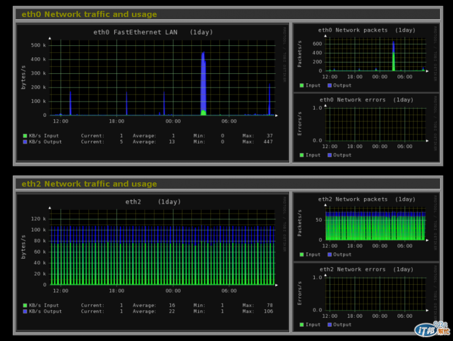Click the 'eth2 Network packets (1day)' title
This screenshot has height=341, width=453.
click(366, 199)
